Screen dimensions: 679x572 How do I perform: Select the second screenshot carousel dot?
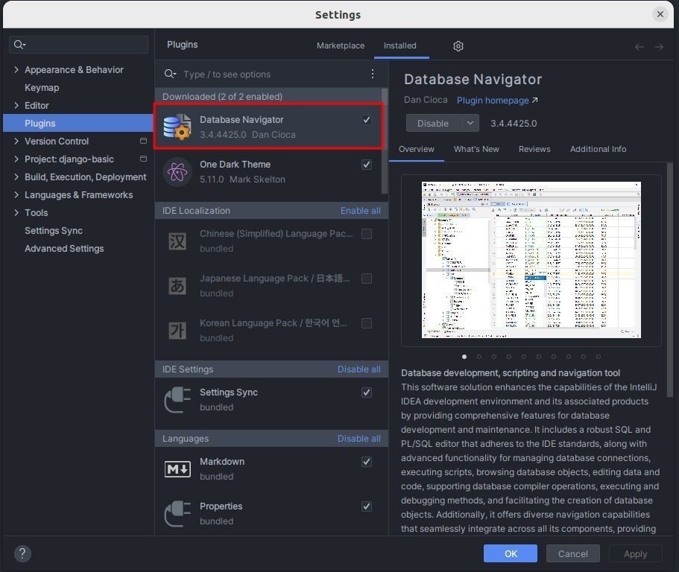point(479,357)
